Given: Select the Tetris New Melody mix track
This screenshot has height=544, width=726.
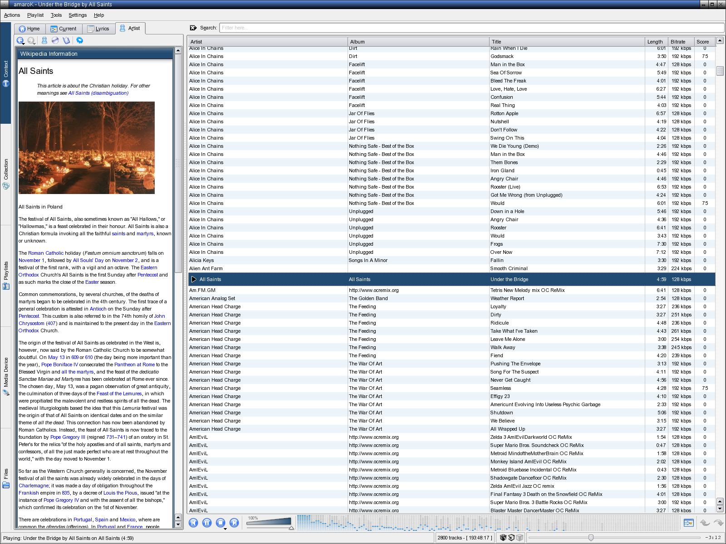Looking at the screenshot, I should [x=451, y=290].
